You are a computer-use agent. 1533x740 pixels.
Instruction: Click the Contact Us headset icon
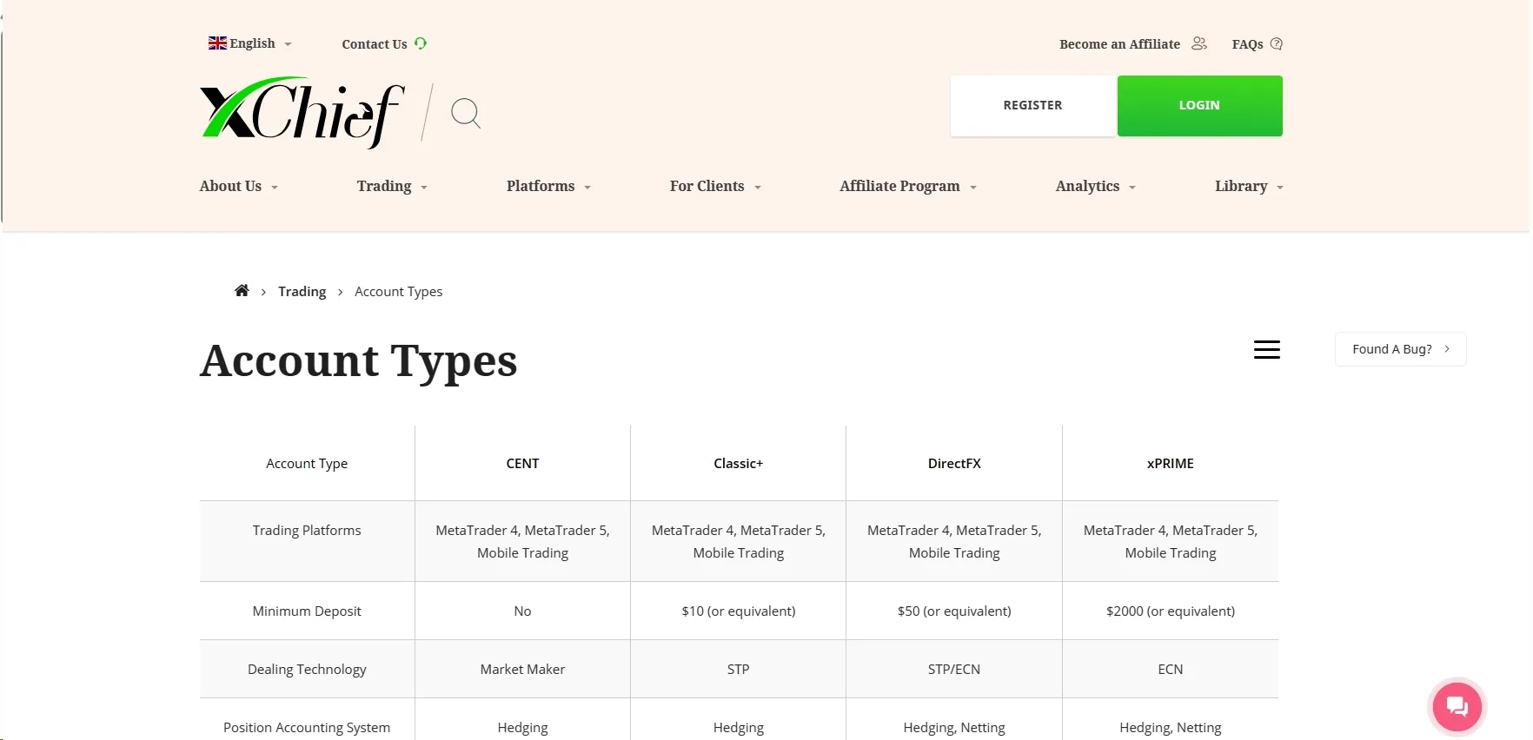click(x=421, y=43)
